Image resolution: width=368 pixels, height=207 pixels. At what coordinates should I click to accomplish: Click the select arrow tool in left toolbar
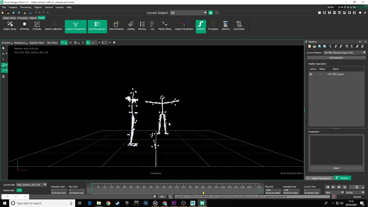pyautogui.click(x=3, y=48)
